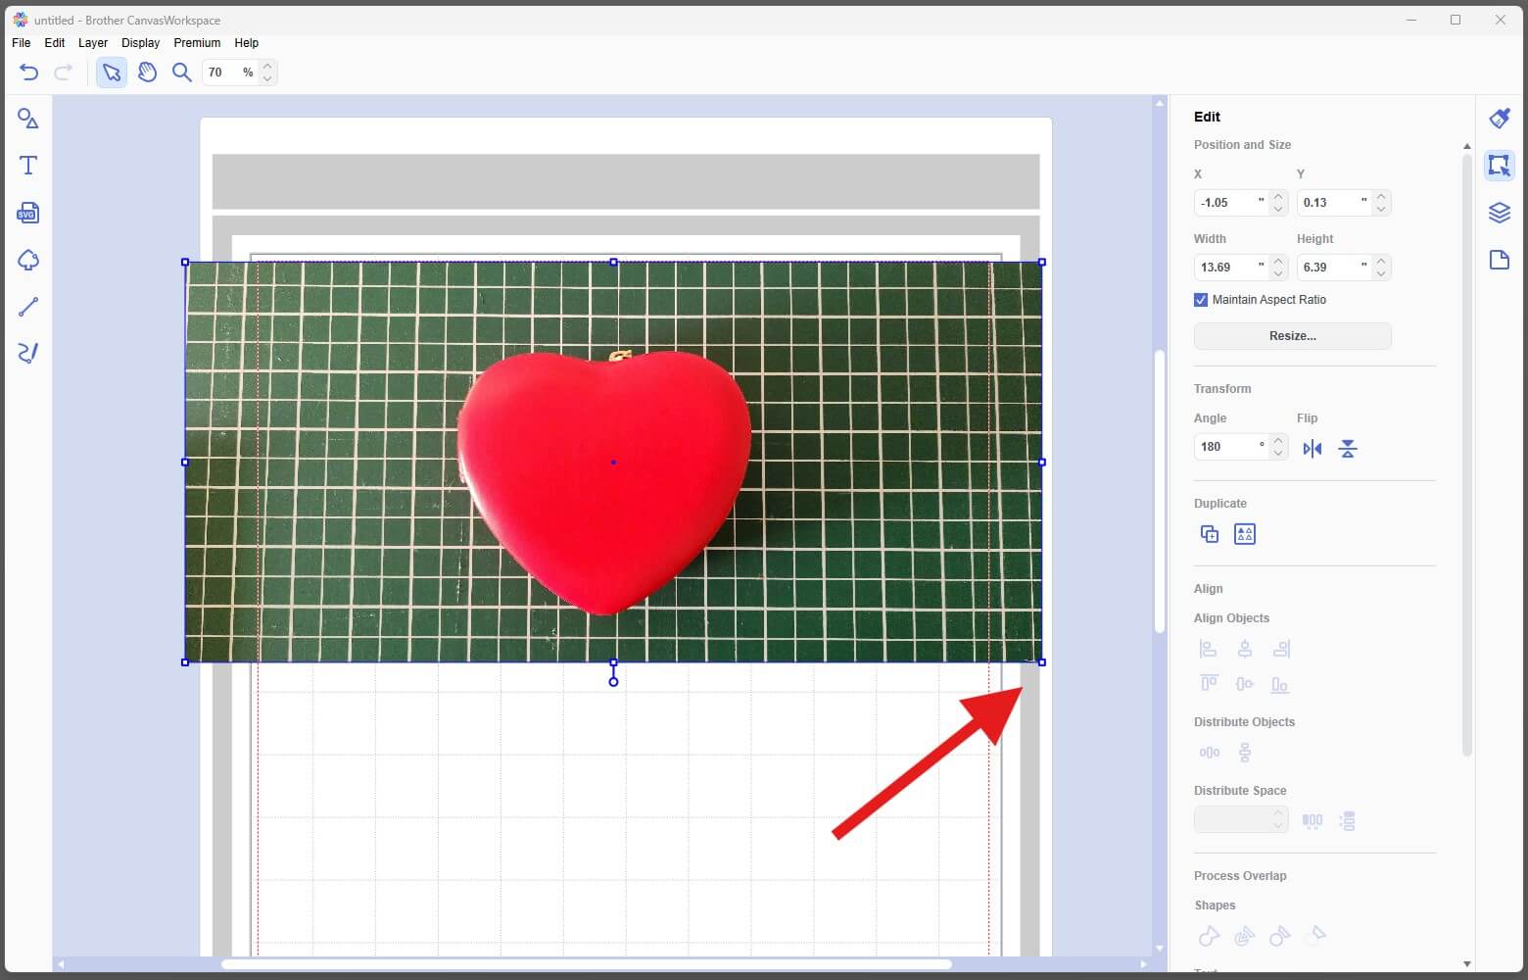Select the Zoom magnifier tool

click(181, 72)
